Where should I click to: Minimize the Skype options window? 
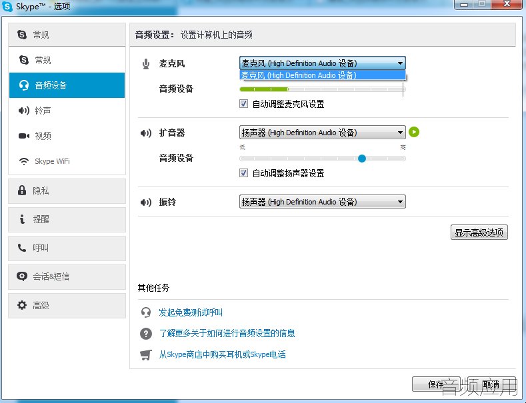(x=464, y=4)
